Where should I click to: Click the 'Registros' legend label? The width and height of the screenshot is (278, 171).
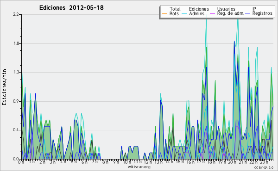coord(262,13)
